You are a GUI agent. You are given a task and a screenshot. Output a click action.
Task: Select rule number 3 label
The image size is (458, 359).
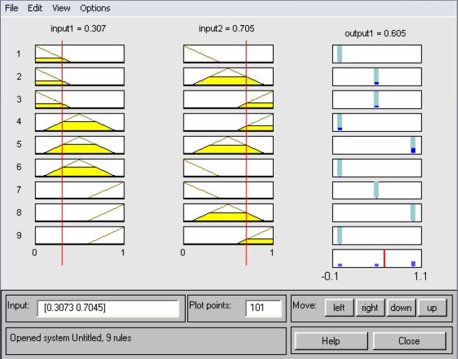[19, 99]
